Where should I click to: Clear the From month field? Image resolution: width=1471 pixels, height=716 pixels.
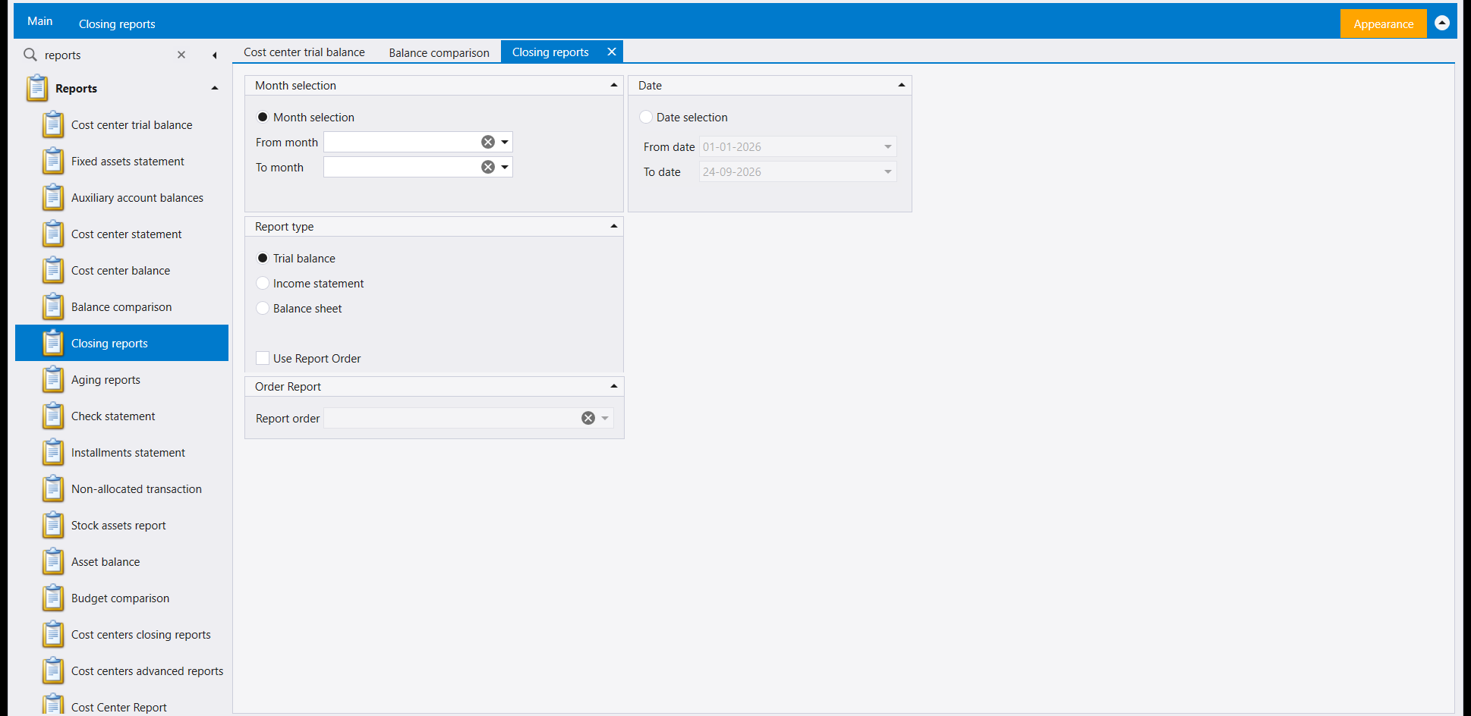(488, 142)
